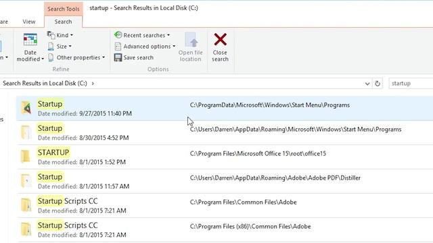This screenshot has width=433, height=243.
Task: Click the Kind filter icon
Action: coord(51,35)
